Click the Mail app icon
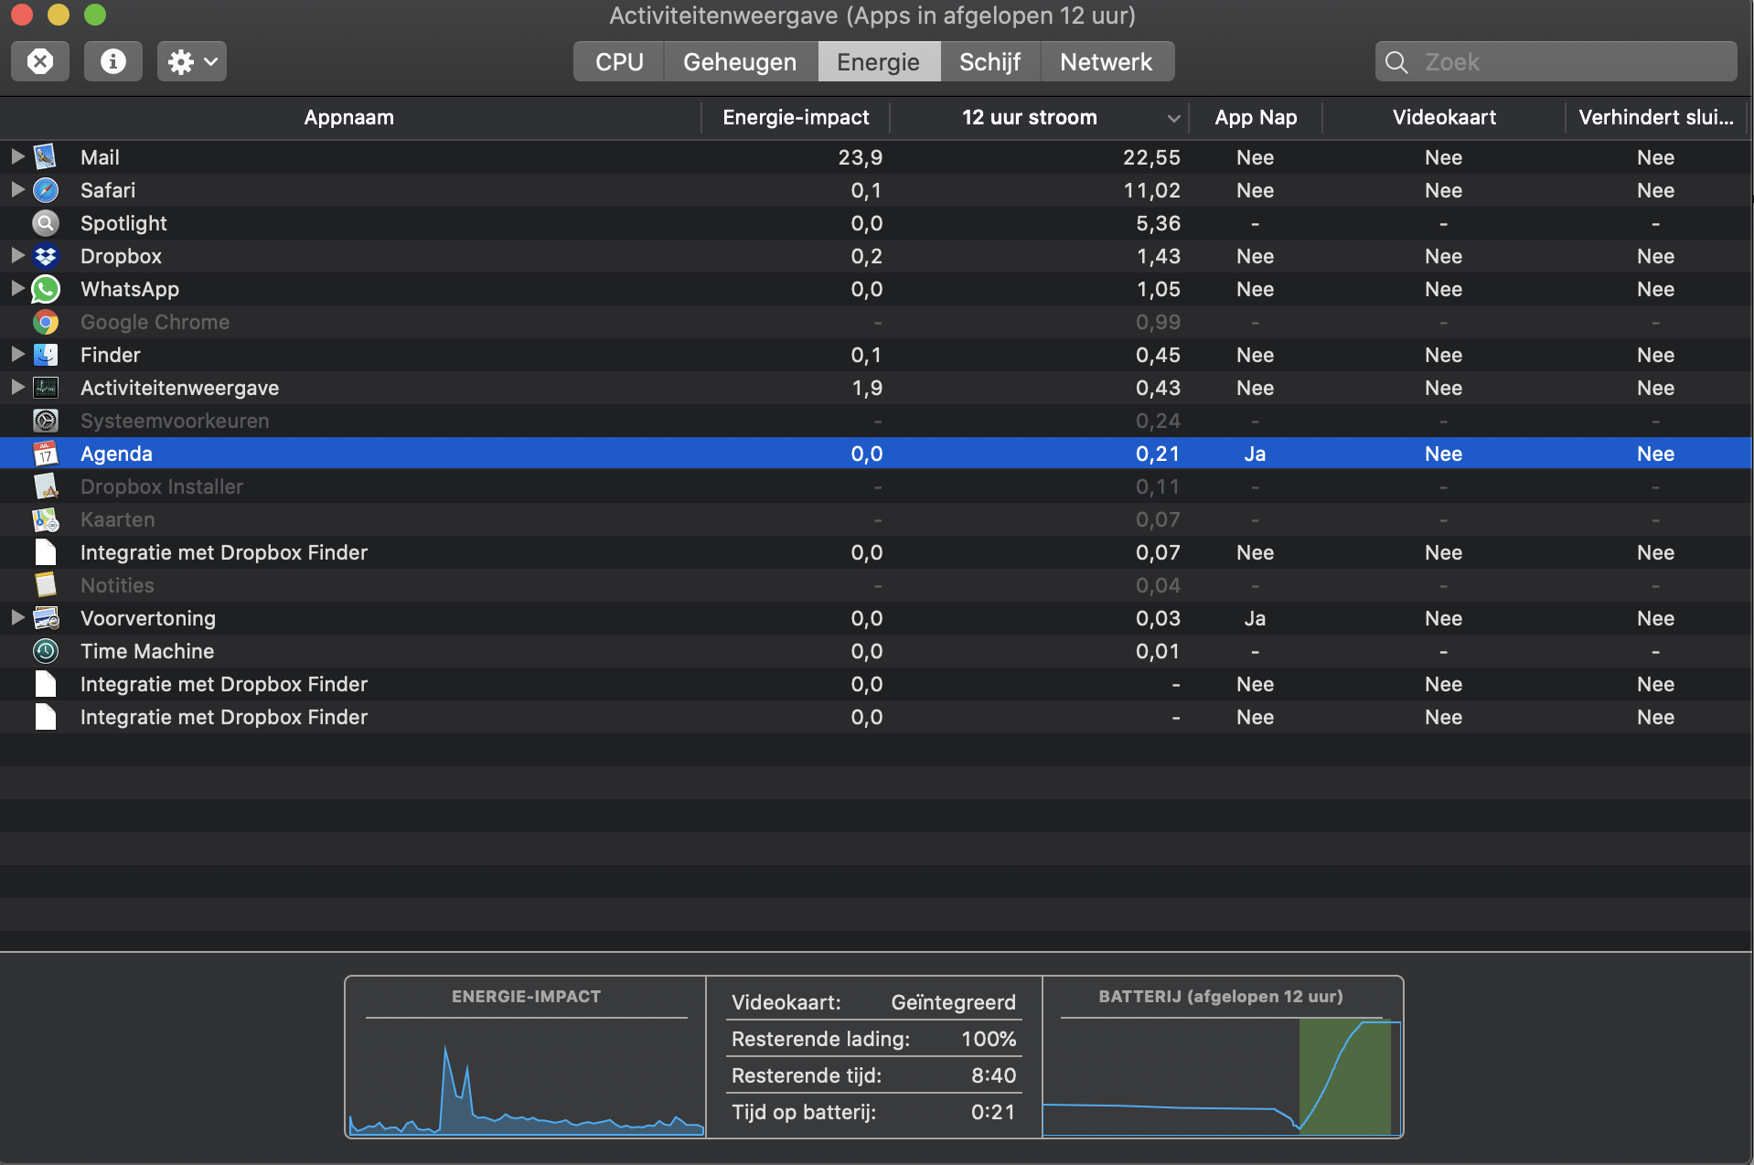This screenshot has width=1754, height=1165. [x=46, y=157]
